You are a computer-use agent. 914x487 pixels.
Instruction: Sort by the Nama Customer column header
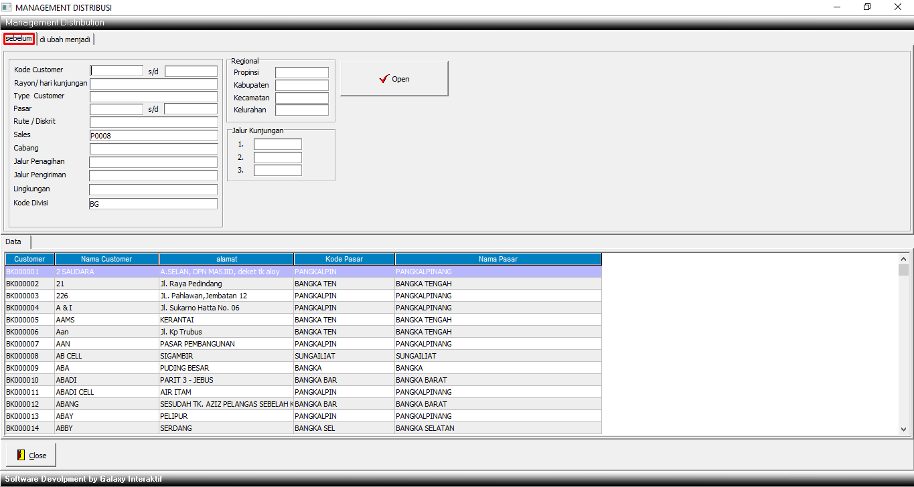point(106,259)
